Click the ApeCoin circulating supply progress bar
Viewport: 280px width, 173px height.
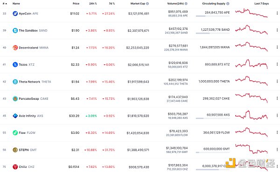point(213,16)
